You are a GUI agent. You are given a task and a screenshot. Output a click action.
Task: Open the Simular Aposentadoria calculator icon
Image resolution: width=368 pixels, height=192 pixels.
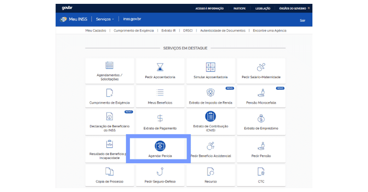210,67
